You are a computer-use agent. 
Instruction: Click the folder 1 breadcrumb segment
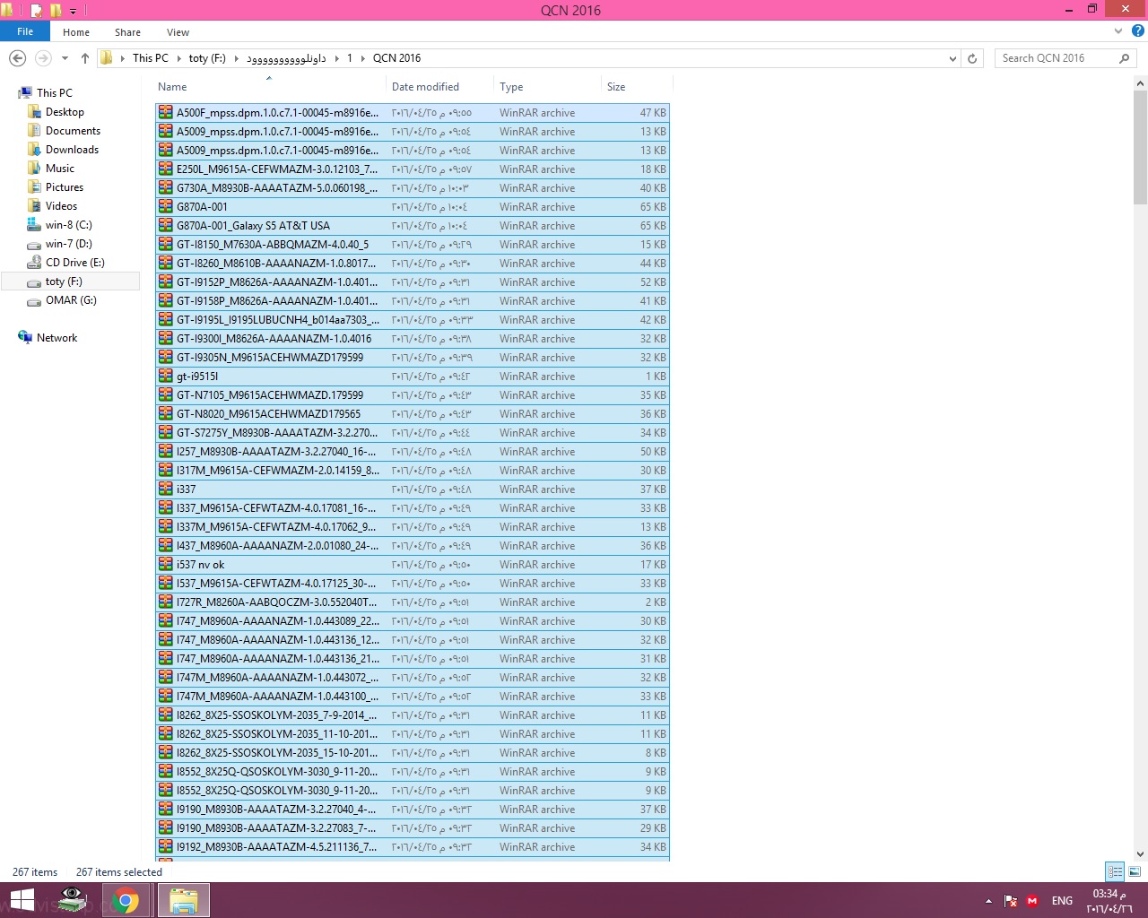pyautogui.click(x=350, y=58)
